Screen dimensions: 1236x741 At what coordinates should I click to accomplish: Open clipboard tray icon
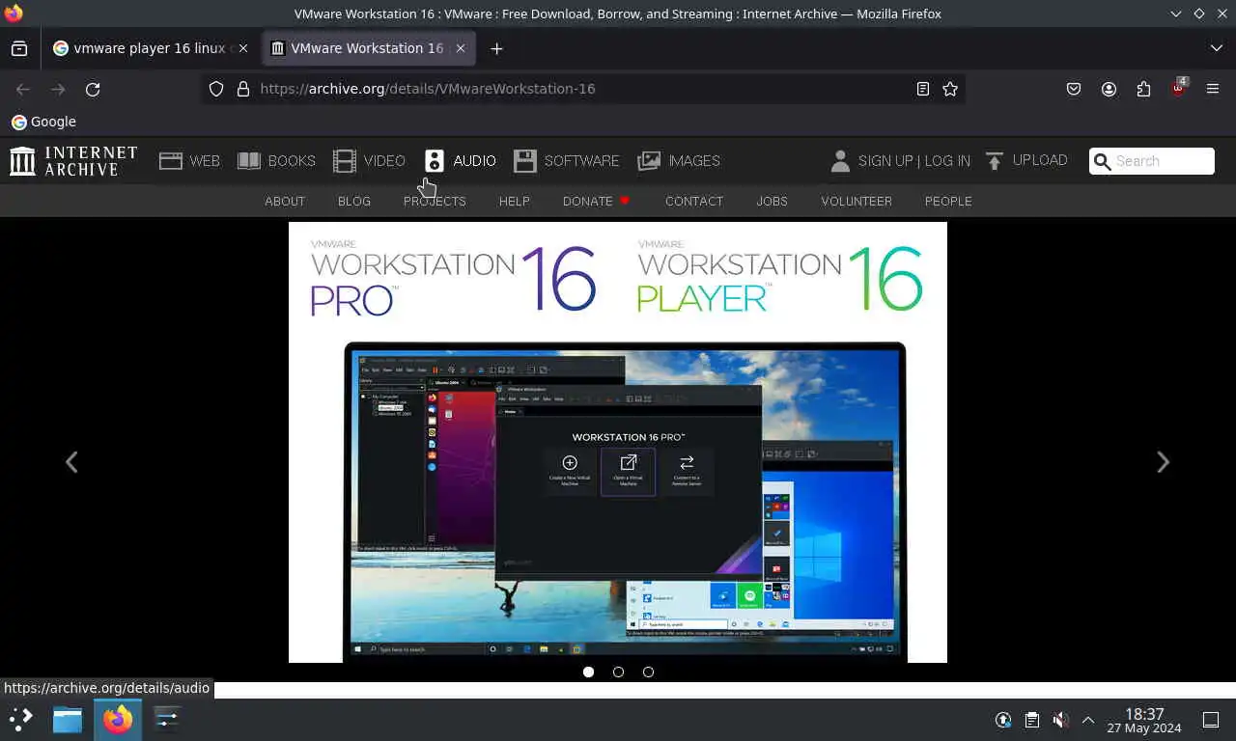[x=1032, y=720]
